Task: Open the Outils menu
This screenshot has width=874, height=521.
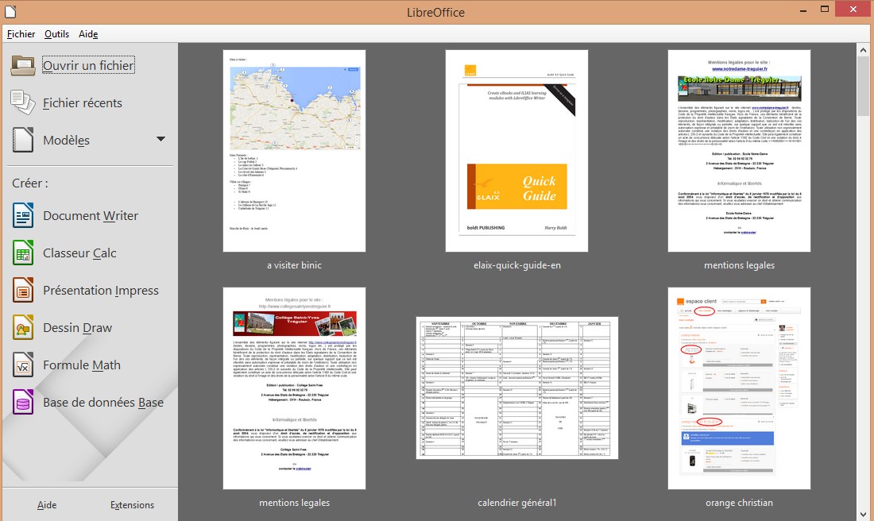Action: tap(57, 34)
